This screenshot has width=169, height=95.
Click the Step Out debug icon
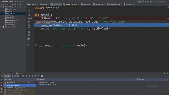click(35, 76)
